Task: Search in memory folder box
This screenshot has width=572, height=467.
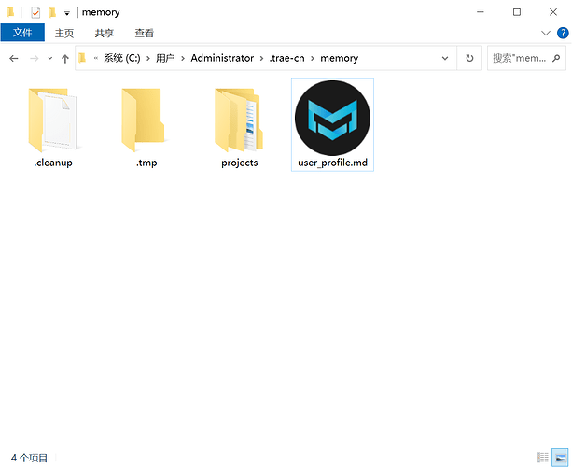Action: pos(526,58)
